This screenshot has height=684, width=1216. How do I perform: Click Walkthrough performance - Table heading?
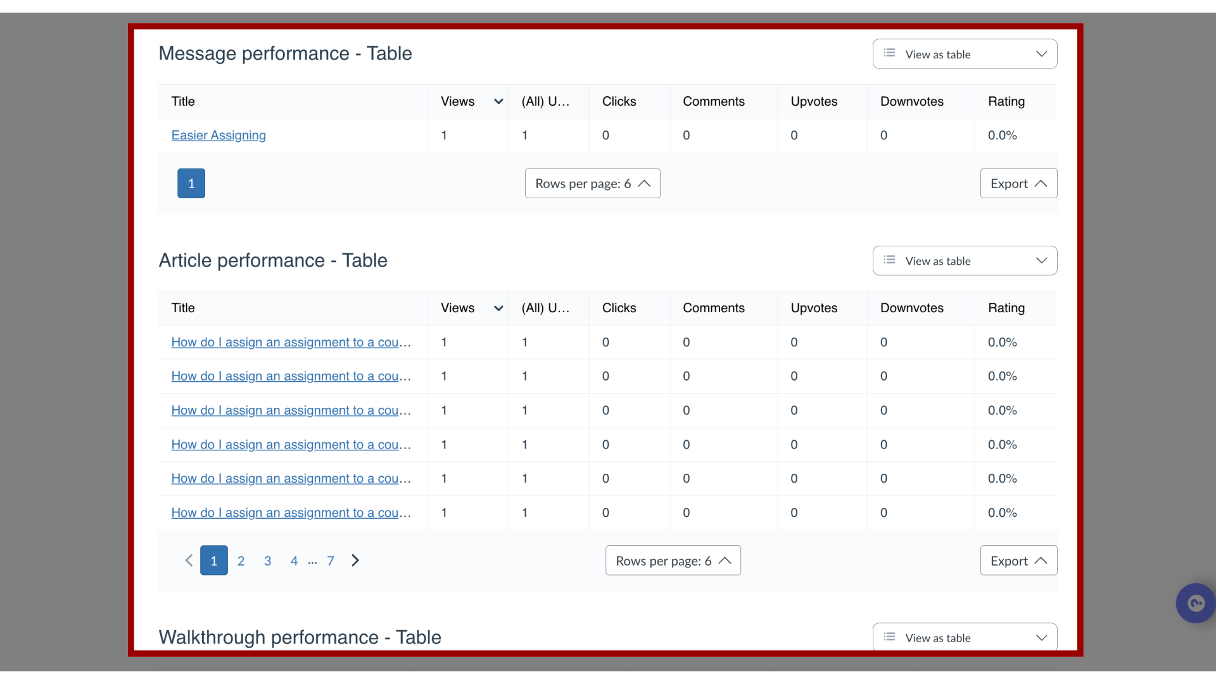pos(300,637)
